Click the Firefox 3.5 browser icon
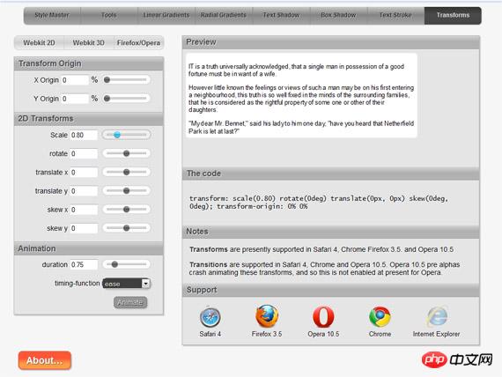 tap(267, 316)
